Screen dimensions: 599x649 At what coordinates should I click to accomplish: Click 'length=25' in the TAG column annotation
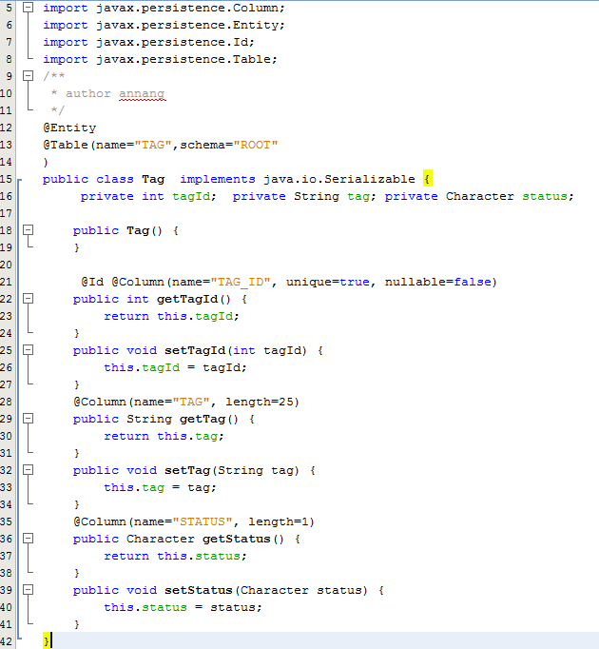tap(260, 402)
